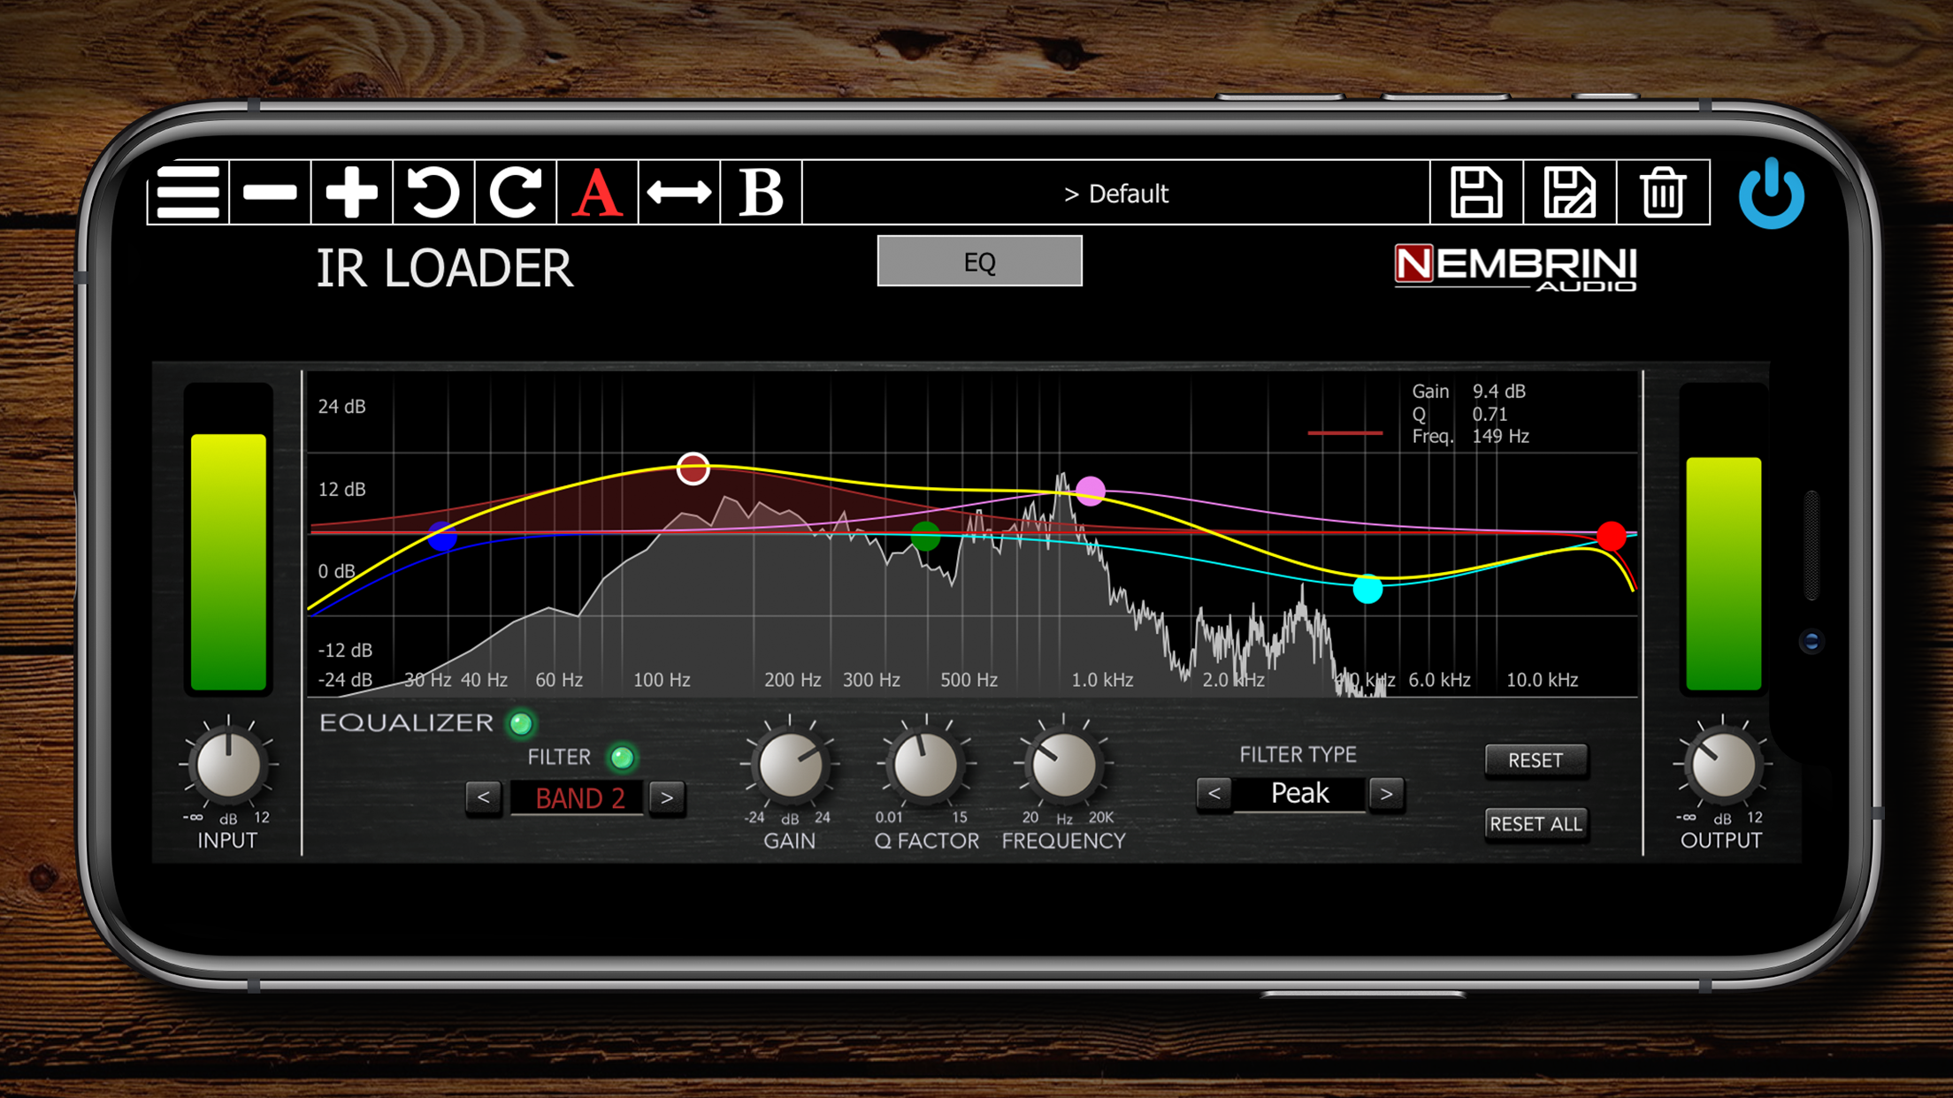
Task: Toggle the FILTER green LED
Action: [622, 758]
